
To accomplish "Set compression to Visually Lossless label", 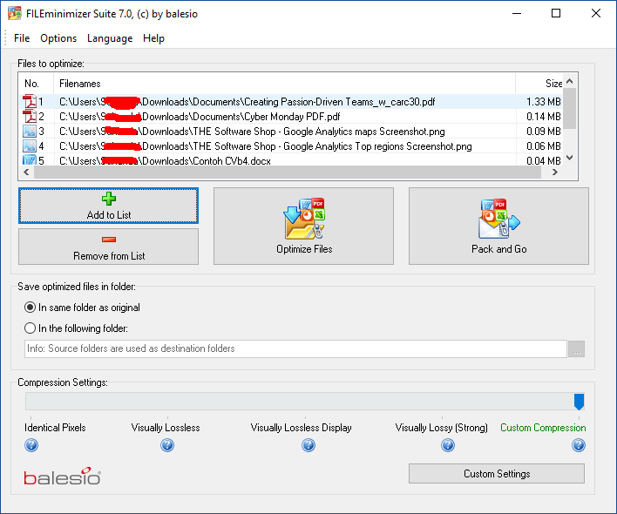I will tap(166, 428).
